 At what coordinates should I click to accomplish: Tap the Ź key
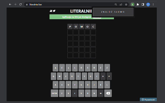click(x=107, y=68)
